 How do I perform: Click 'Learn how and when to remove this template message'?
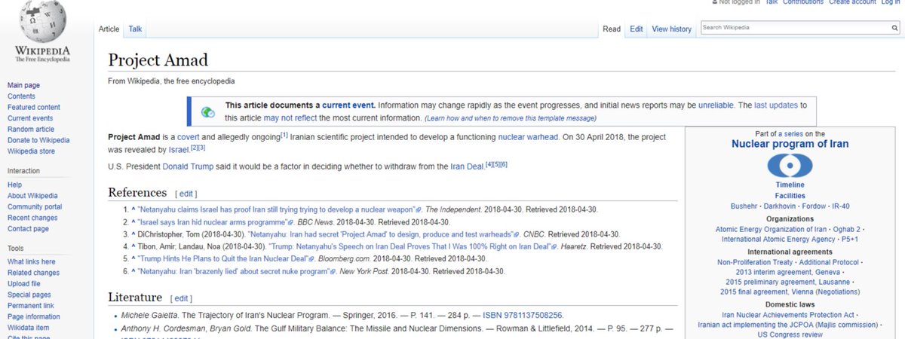coord(512,118)
